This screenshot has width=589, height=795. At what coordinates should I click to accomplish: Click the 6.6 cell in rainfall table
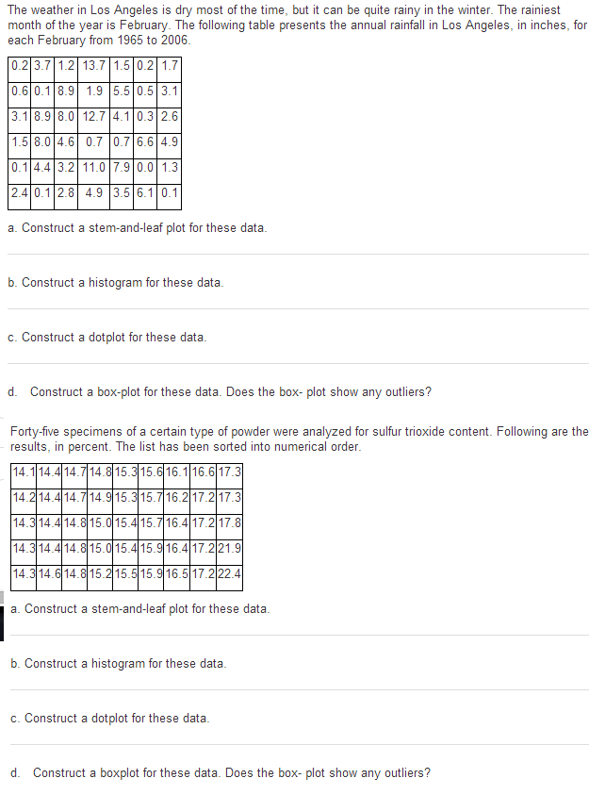[x=145, y=141]
